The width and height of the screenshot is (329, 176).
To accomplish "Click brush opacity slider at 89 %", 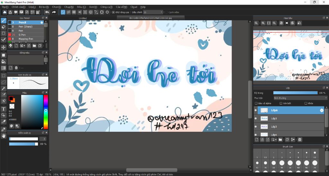I will tap(23, 144).
